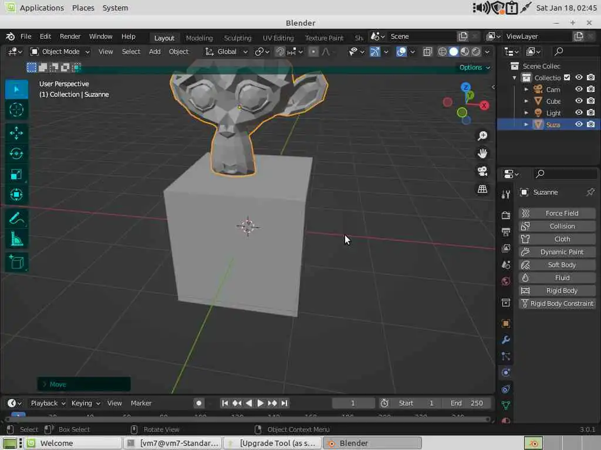Click the pan view hand icon
601x450 pixels.
click(x=482, y=154)
